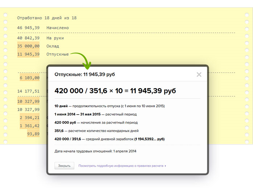Click the Отпускные label in the payslip

click(57, 54)
